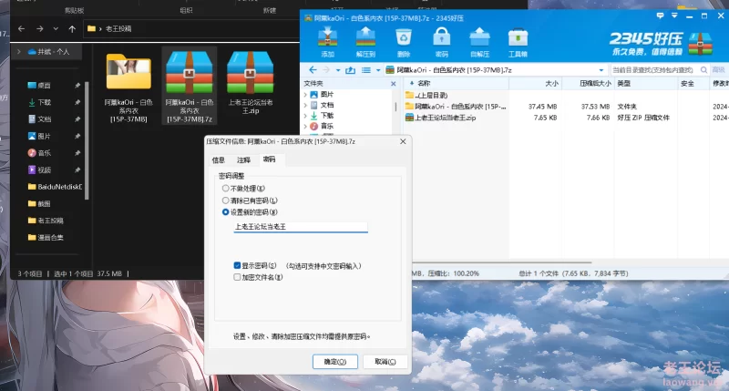Select 清除已有密码 radio option

point(225,201)
